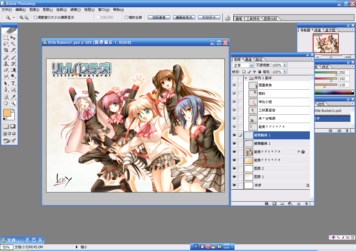
Task: Open the 文件 menu
Action: [7, 10]
